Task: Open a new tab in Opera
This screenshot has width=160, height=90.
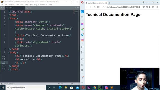Action: (x=109, y=3)
